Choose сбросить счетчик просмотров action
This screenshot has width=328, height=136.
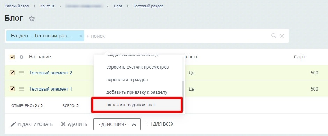coord(137,67)
